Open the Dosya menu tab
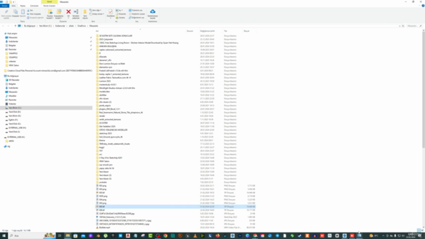 click(x=5, y=6)
